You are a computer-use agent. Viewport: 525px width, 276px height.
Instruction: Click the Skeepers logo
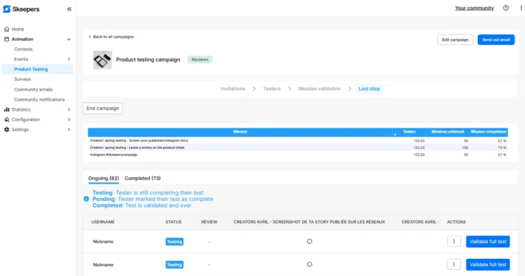pos(21,10)
